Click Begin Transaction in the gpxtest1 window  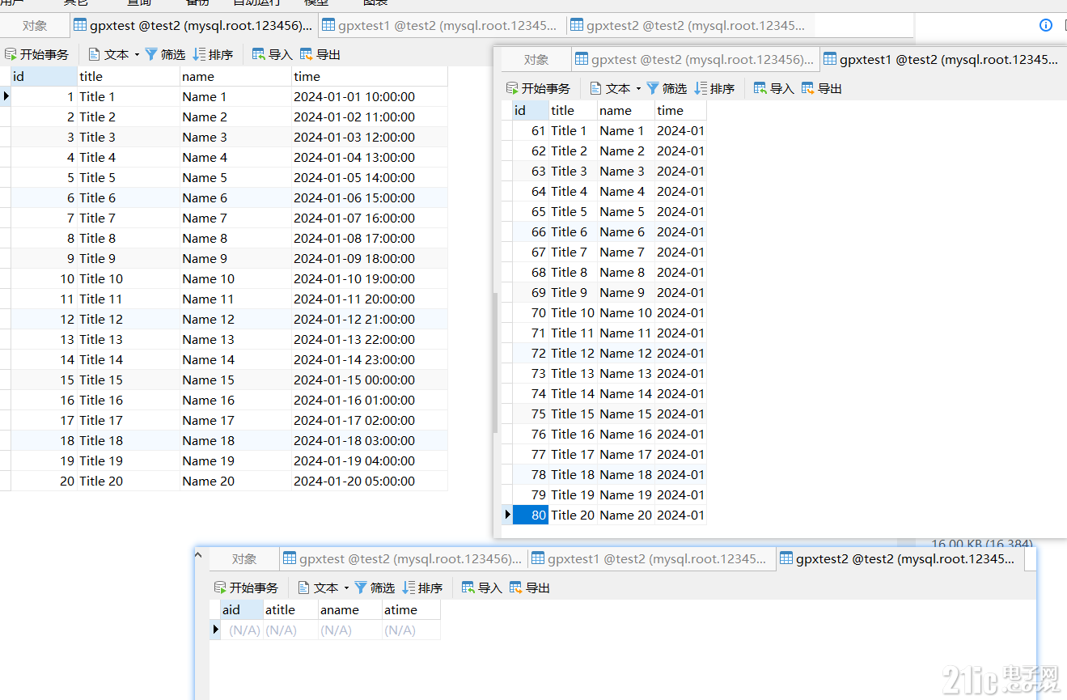point(539,88)
